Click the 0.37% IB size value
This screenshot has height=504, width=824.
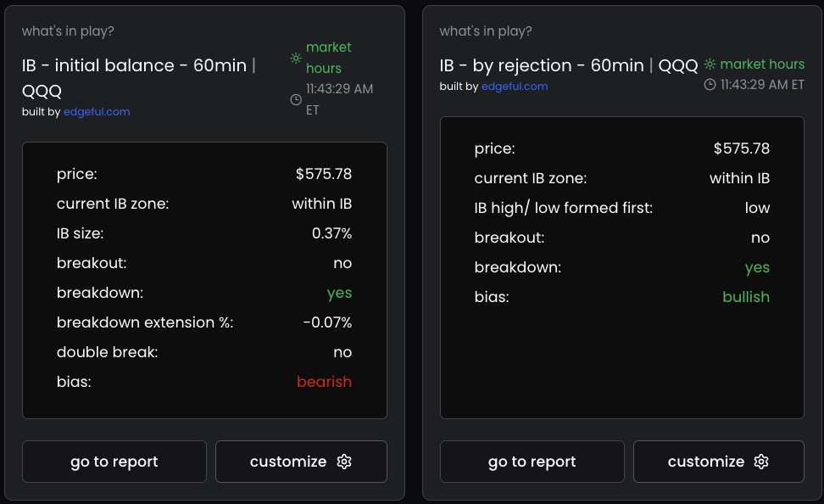click(332, 233)
